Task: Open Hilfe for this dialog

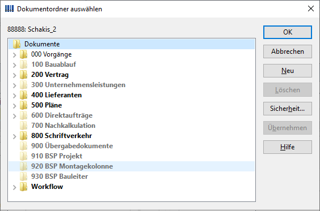Action: [288, 147]
